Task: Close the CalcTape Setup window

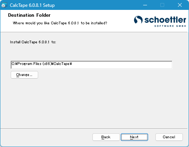Action: (x=180, y=5)
